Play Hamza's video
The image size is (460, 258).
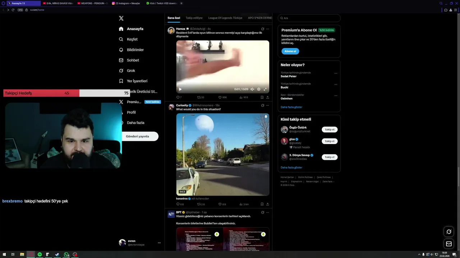[x=180, y=89]
